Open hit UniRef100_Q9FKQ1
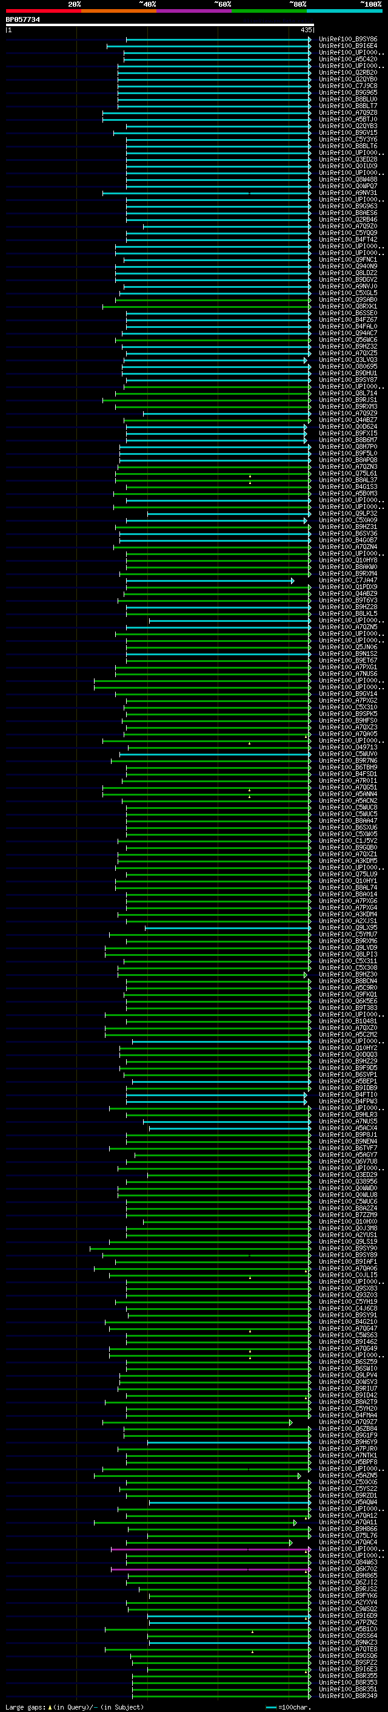This screenshot has height=1712, width=388. 347,994
